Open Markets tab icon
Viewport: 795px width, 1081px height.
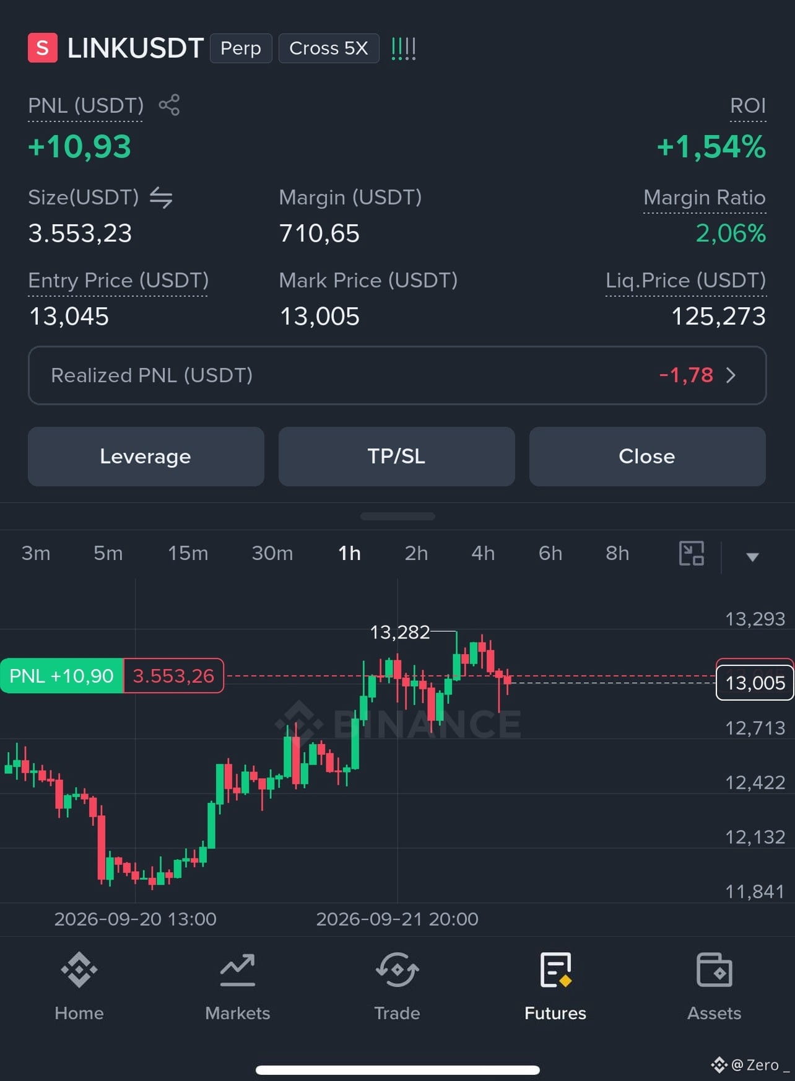pos(238,969)
